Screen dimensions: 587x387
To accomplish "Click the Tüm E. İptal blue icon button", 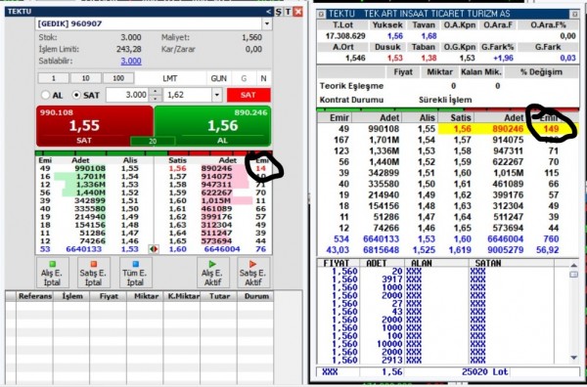I will coord(136,273).
